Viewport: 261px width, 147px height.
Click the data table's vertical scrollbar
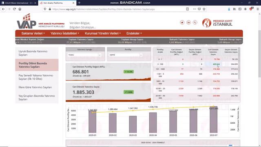[239, 63]
